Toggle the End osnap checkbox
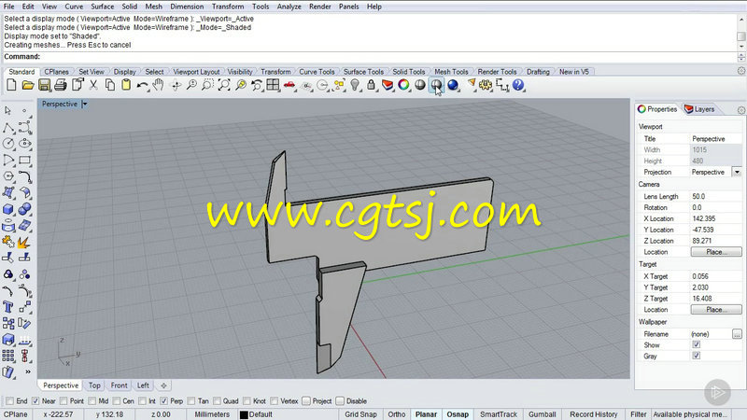 (x=9, y=401)
